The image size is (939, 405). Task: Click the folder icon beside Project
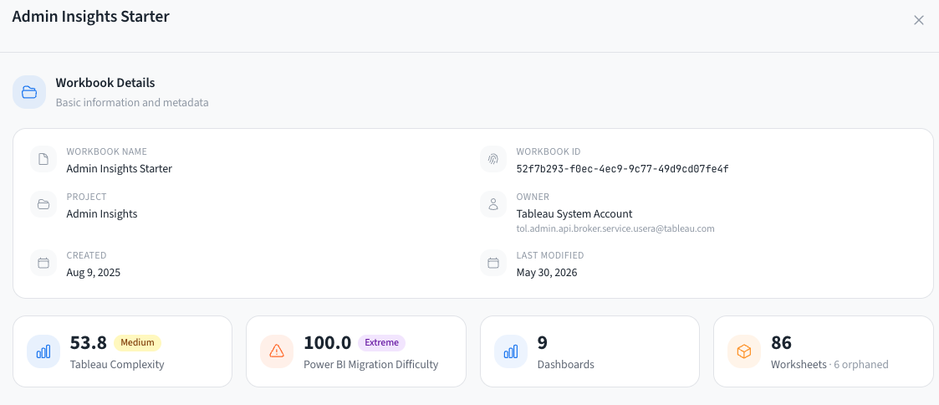43,204
